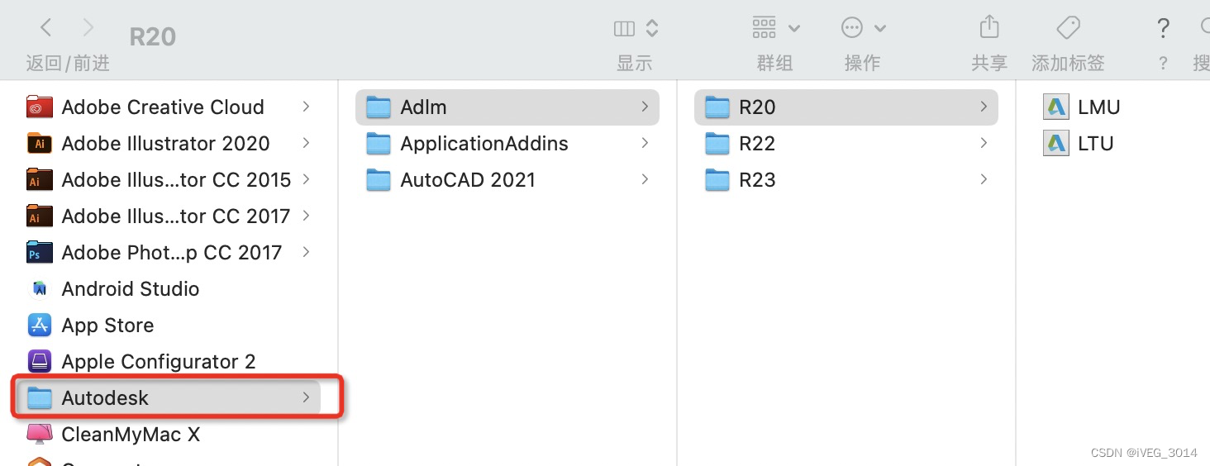Select the CleanMyMac X application

pos(130,434)
